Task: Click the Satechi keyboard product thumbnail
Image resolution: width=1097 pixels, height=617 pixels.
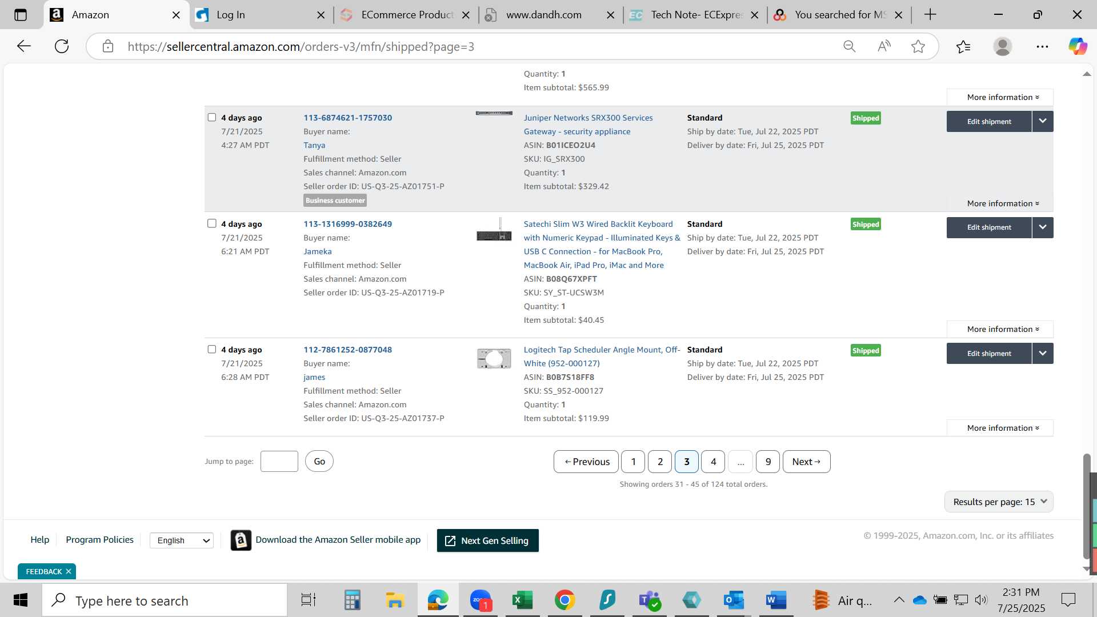Action: pyautogui.click(x=494, y=229)
